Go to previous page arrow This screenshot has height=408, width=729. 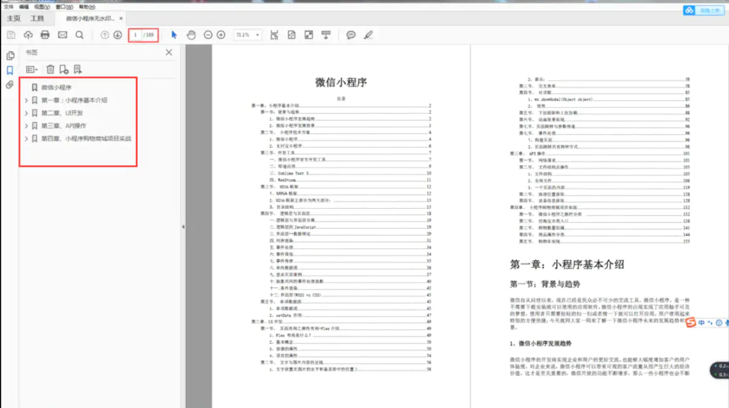pos(104,35)
